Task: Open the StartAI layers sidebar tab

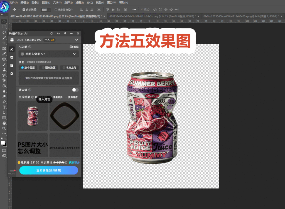Action: tap(12, 57)
